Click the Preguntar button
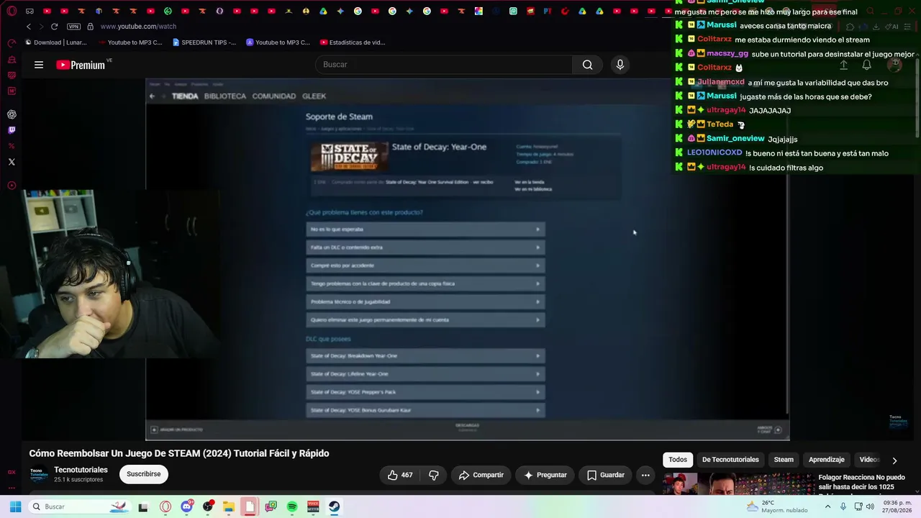The height and width of the screenshot is (518, 921). pyautogui.click(x=545, y=475)
